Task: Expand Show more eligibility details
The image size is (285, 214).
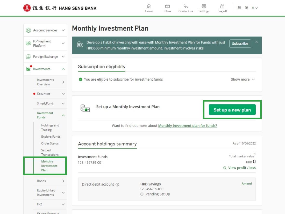Action: pos(243,80)
